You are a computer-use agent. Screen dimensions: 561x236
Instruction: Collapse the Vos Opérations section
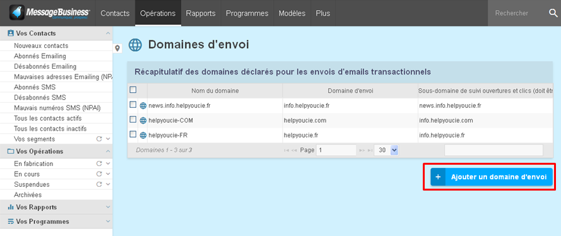[108, 151]
